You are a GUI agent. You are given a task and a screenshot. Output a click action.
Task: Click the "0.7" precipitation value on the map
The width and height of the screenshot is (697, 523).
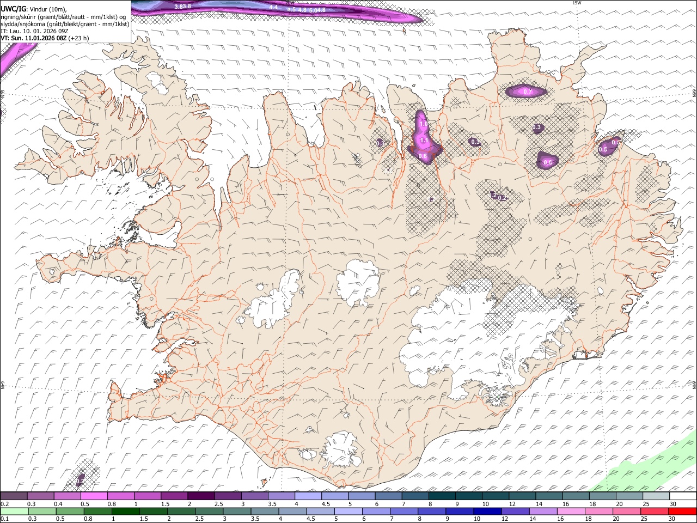click(x=528, y=92)
